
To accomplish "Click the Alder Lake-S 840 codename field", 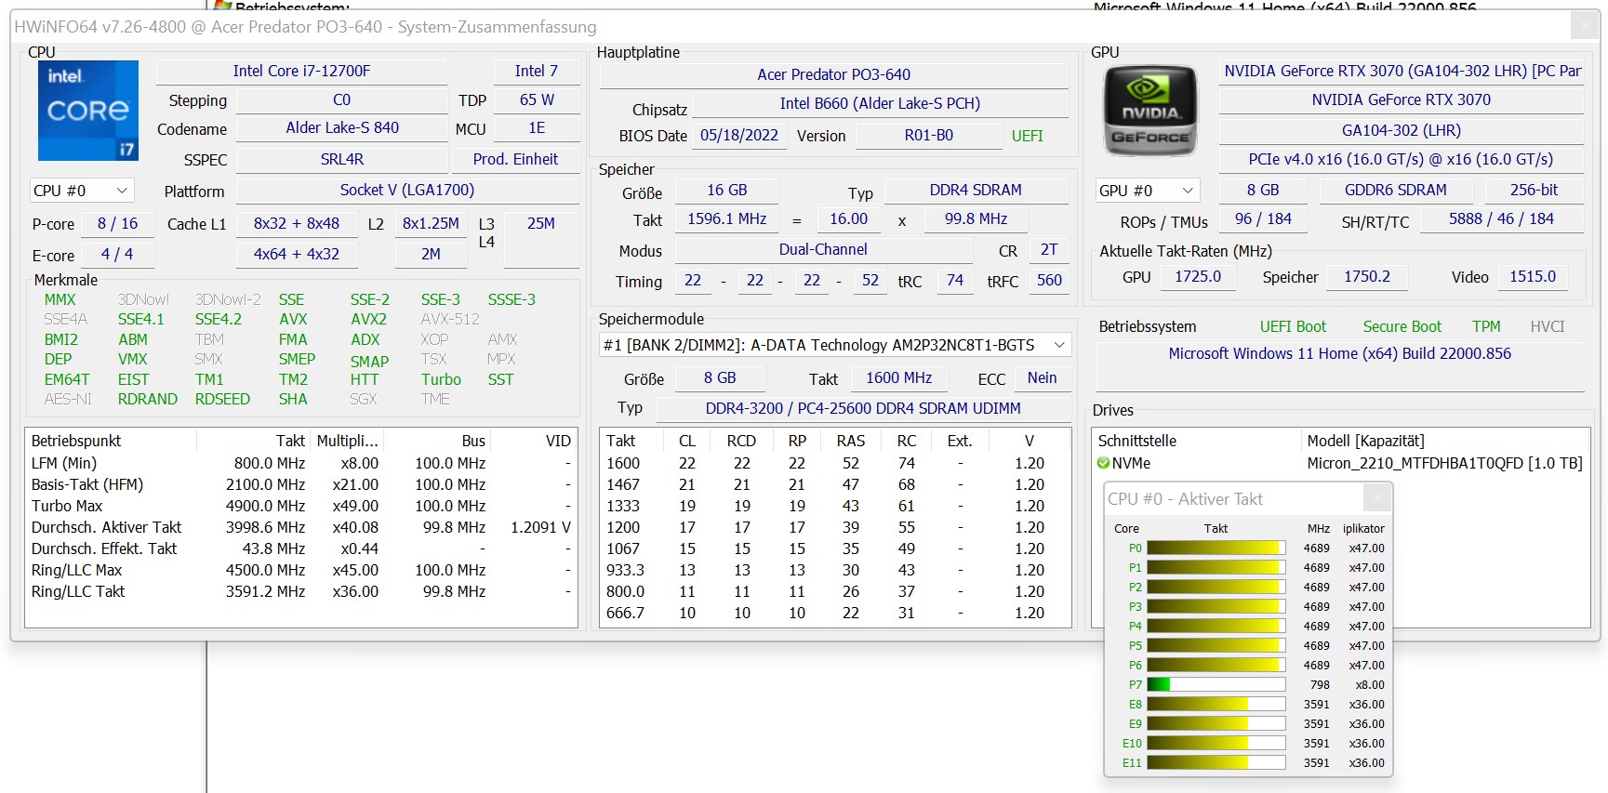I will 342,128.
